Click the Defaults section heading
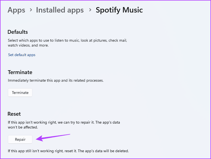Image resolution: width=211 pixels, height=159 pixels. (18, 32)
